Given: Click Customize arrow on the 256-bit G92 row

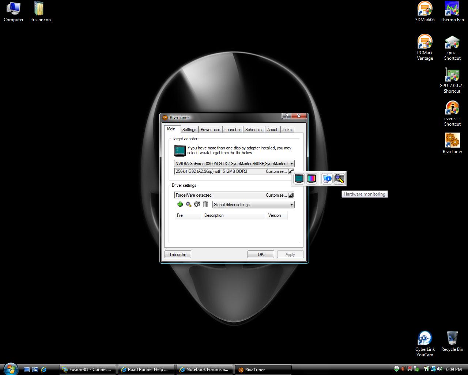Looking at the screenshot, I should pos(291,171).
